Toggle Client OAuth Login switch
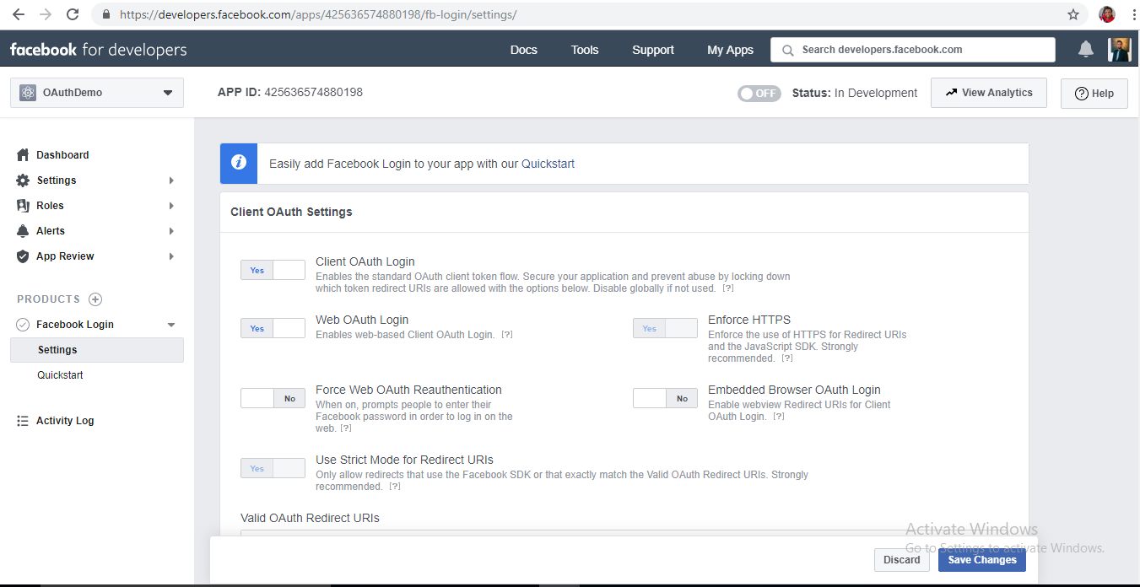This screenshot has width=1140, height=587. (273, 270)
